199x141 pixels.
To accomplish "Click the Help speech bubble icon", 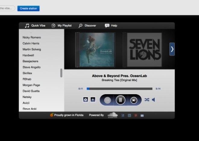I will tap(107, 25).
